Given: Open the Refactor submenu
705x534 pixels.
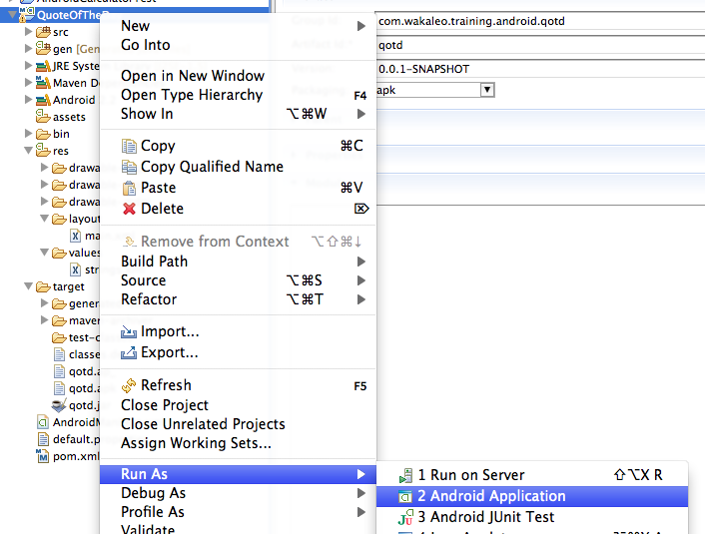Looking at the screenshot, I should pos(238,299).
